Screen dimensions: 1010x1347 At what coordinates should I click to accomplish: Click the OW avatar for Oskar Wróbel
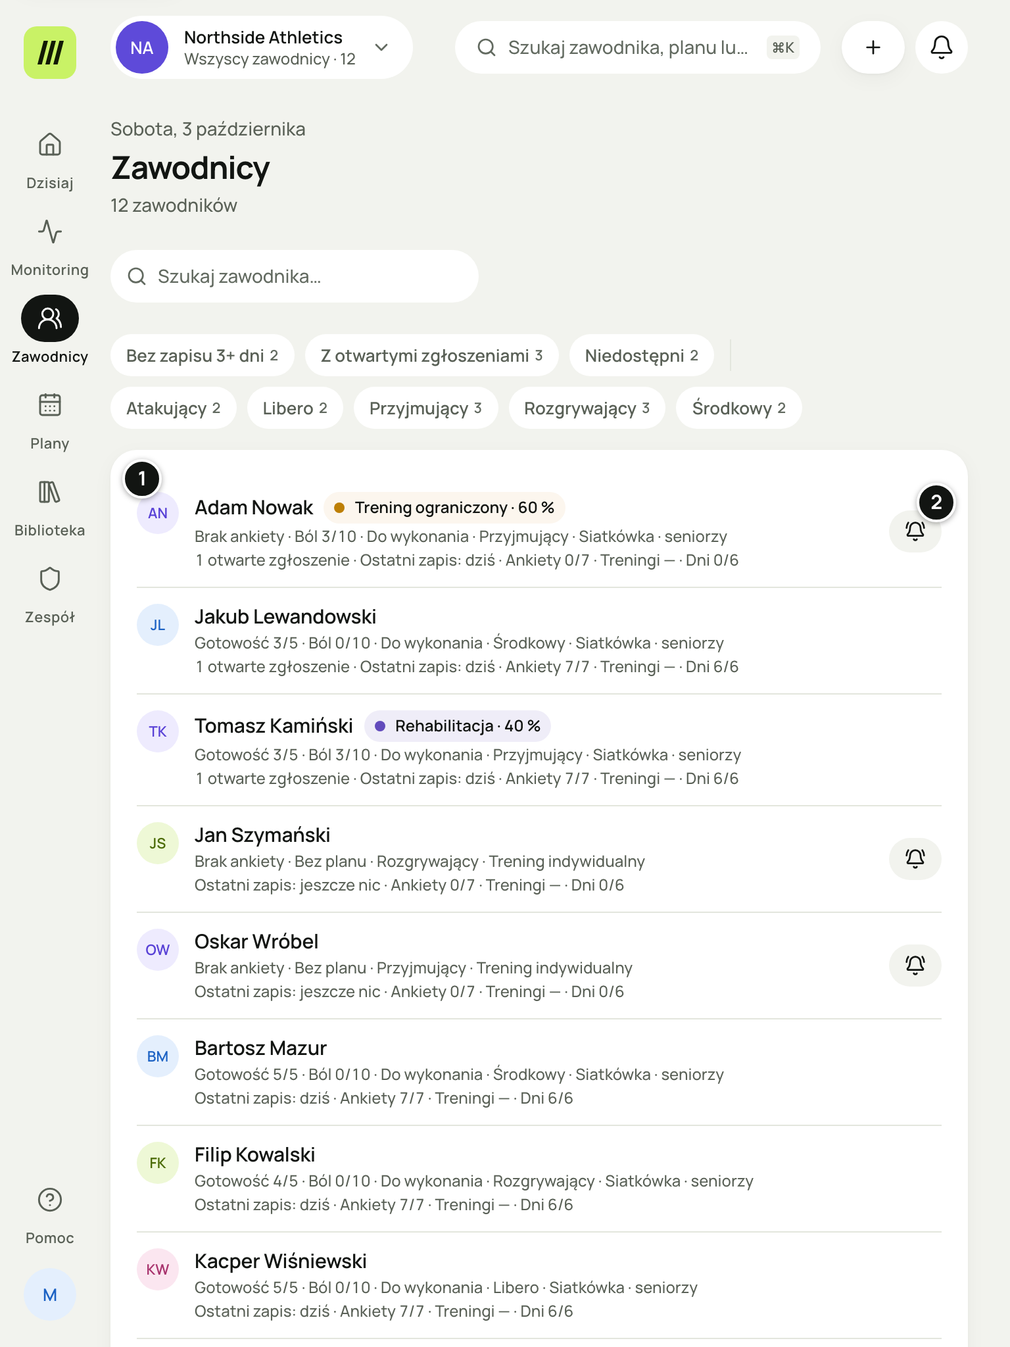pyautogui.click(x=158, y=950)
